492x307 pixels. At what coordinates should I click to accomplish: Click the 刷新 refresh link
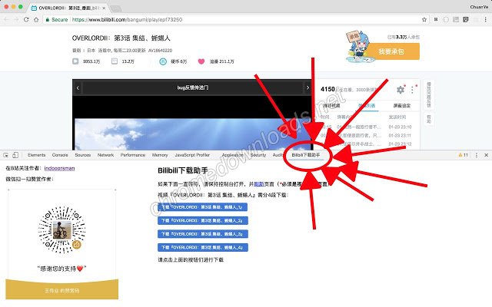(259, 184)
